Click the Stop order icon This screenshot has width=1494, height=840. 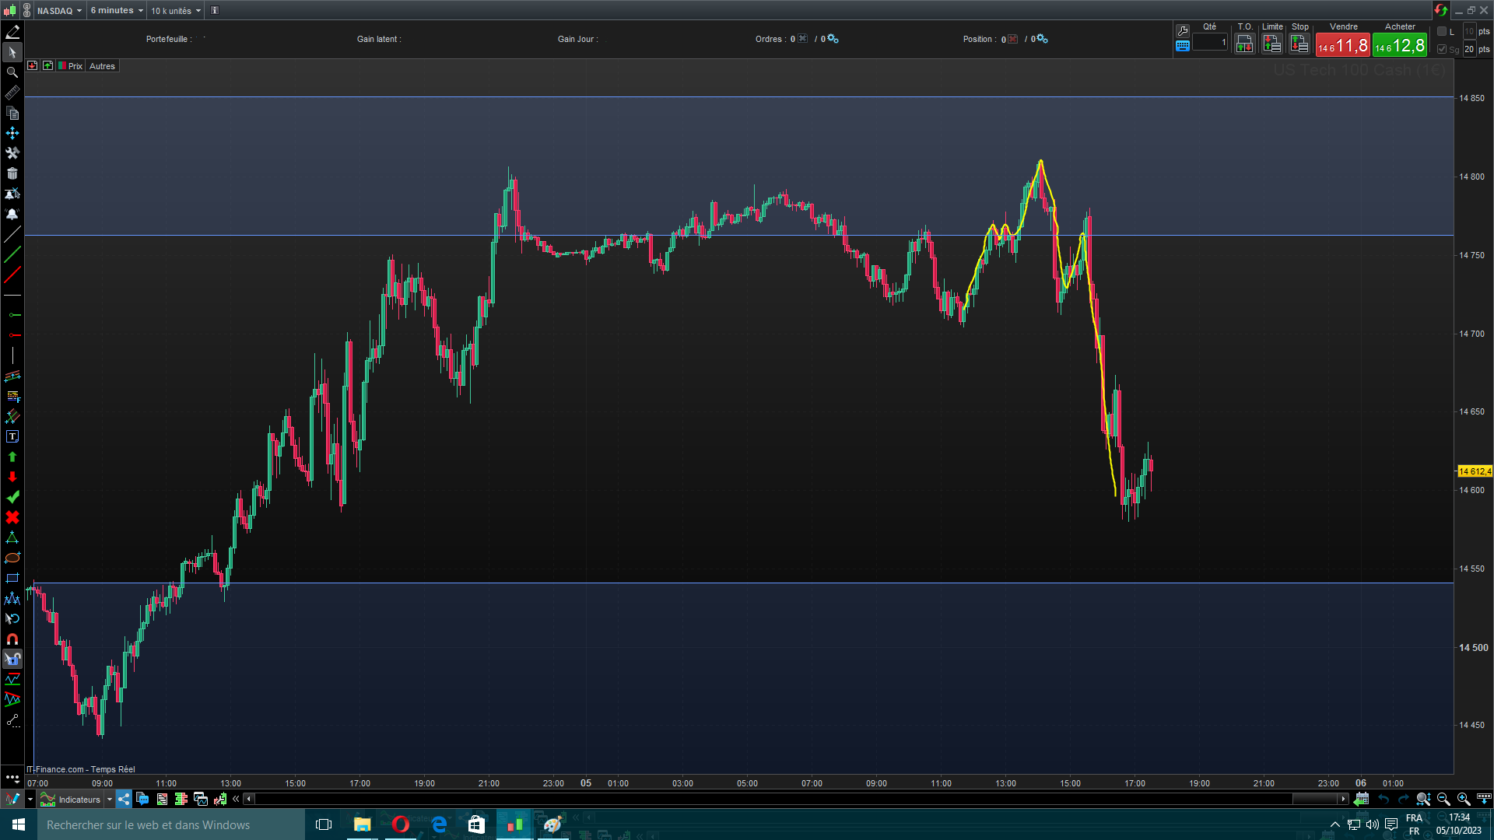(1299, 44)
